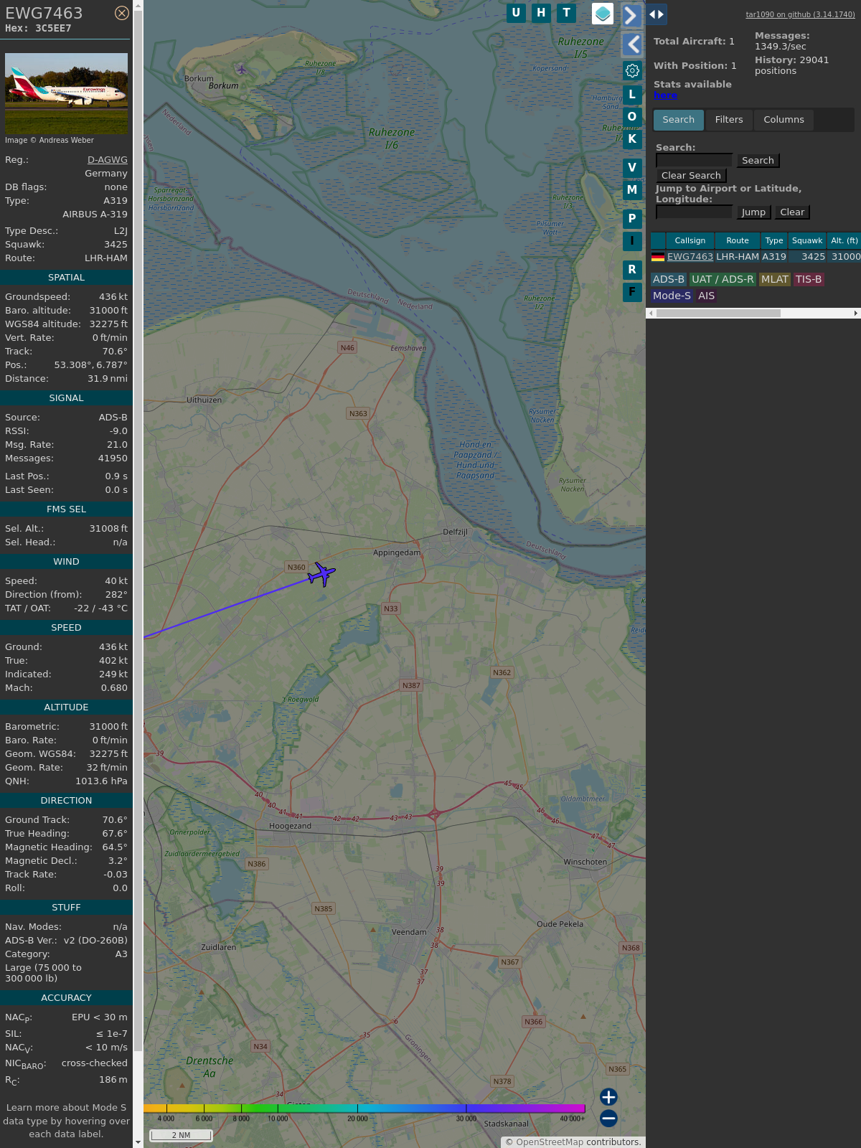This screenshot has width=861, height=1148.
Task: Open the map layer switcher icon
Action: (x=603, y=14)
